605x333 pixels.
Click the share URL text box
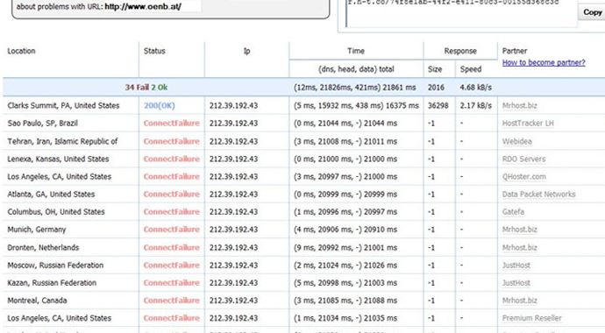(461, 13)
